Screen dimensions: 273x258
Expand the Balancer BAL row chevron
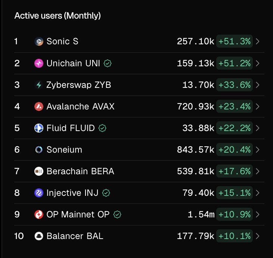[x=258, y=236]
